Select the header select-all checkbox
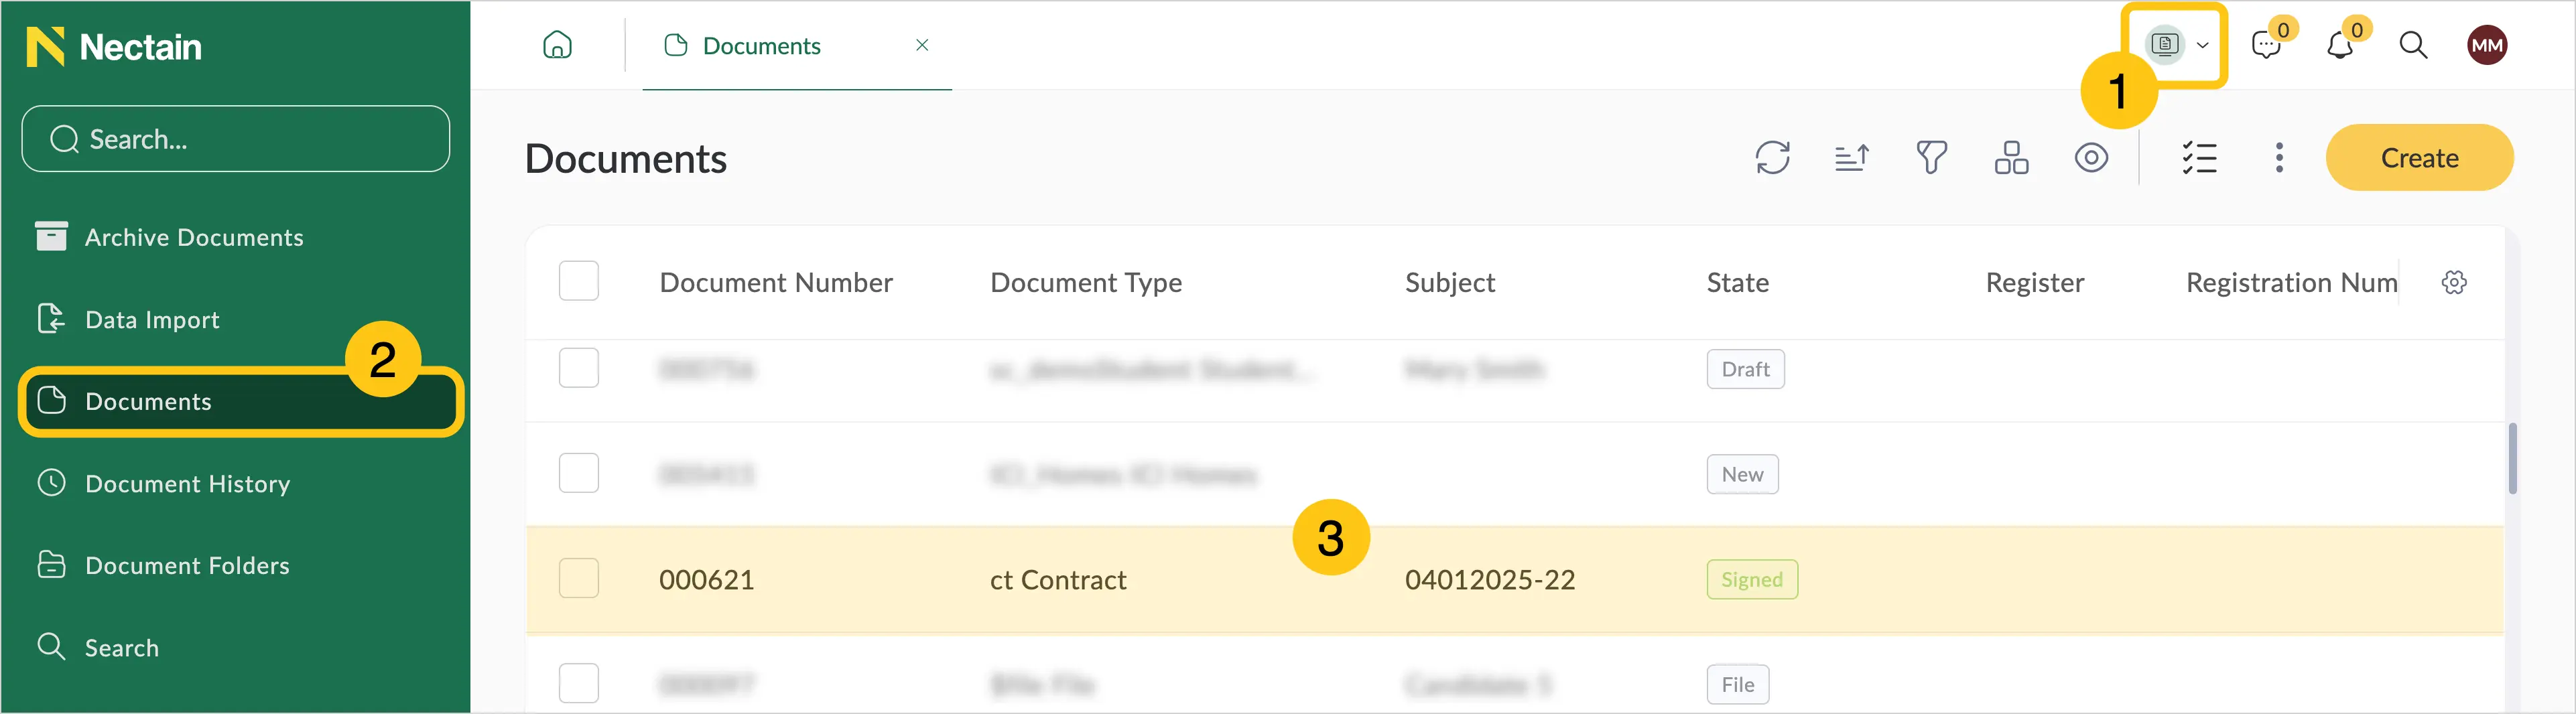 [x=578, y=281]
